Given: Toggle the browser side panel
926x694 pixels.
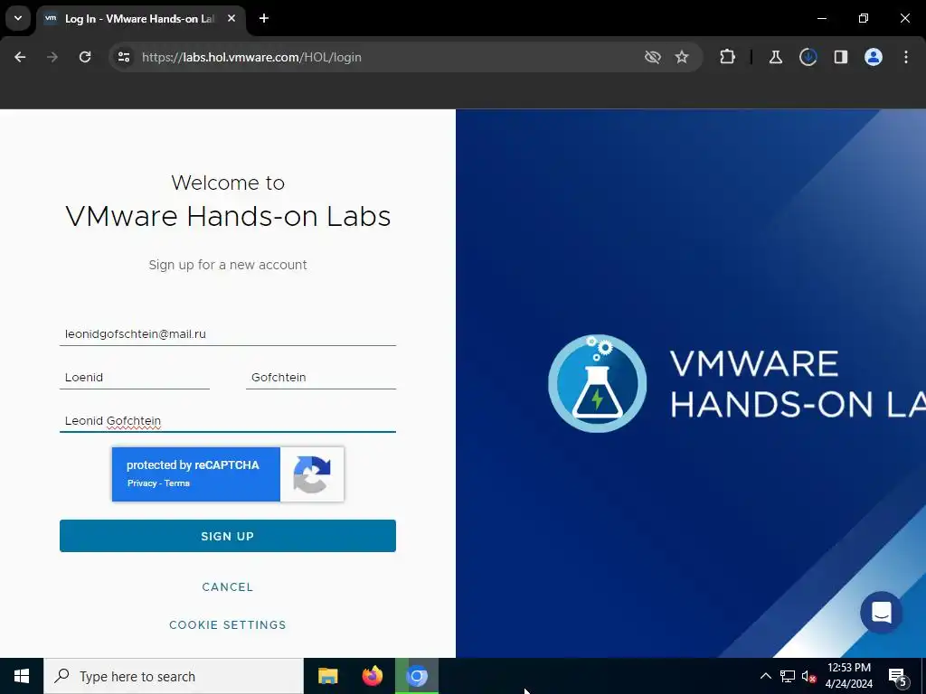Looking at the screenshot, I should pos(840,57).
